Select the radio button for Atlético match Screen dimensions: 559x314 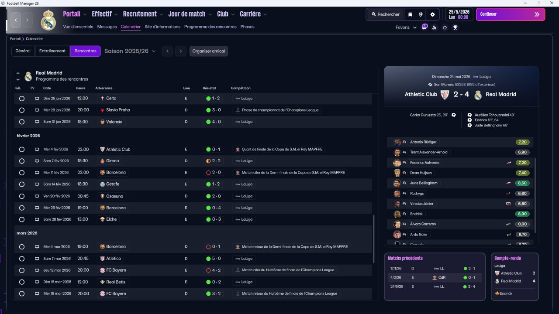(21, 259)
